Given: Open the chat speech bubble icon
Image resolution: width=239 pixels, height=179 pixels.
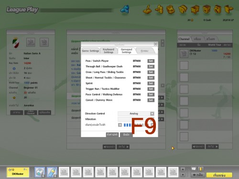Looking at the screenshot, I should point(194,168).
